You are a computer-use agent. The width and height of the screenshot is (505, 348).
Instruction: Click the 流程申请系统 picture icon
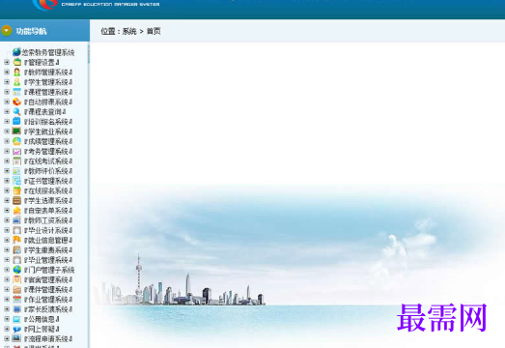(16, 338)
